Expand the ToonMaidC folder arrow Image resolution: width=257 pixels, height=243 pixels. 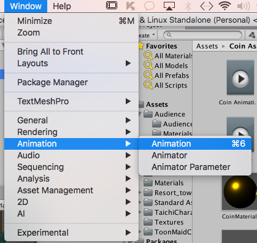[140, 232]
